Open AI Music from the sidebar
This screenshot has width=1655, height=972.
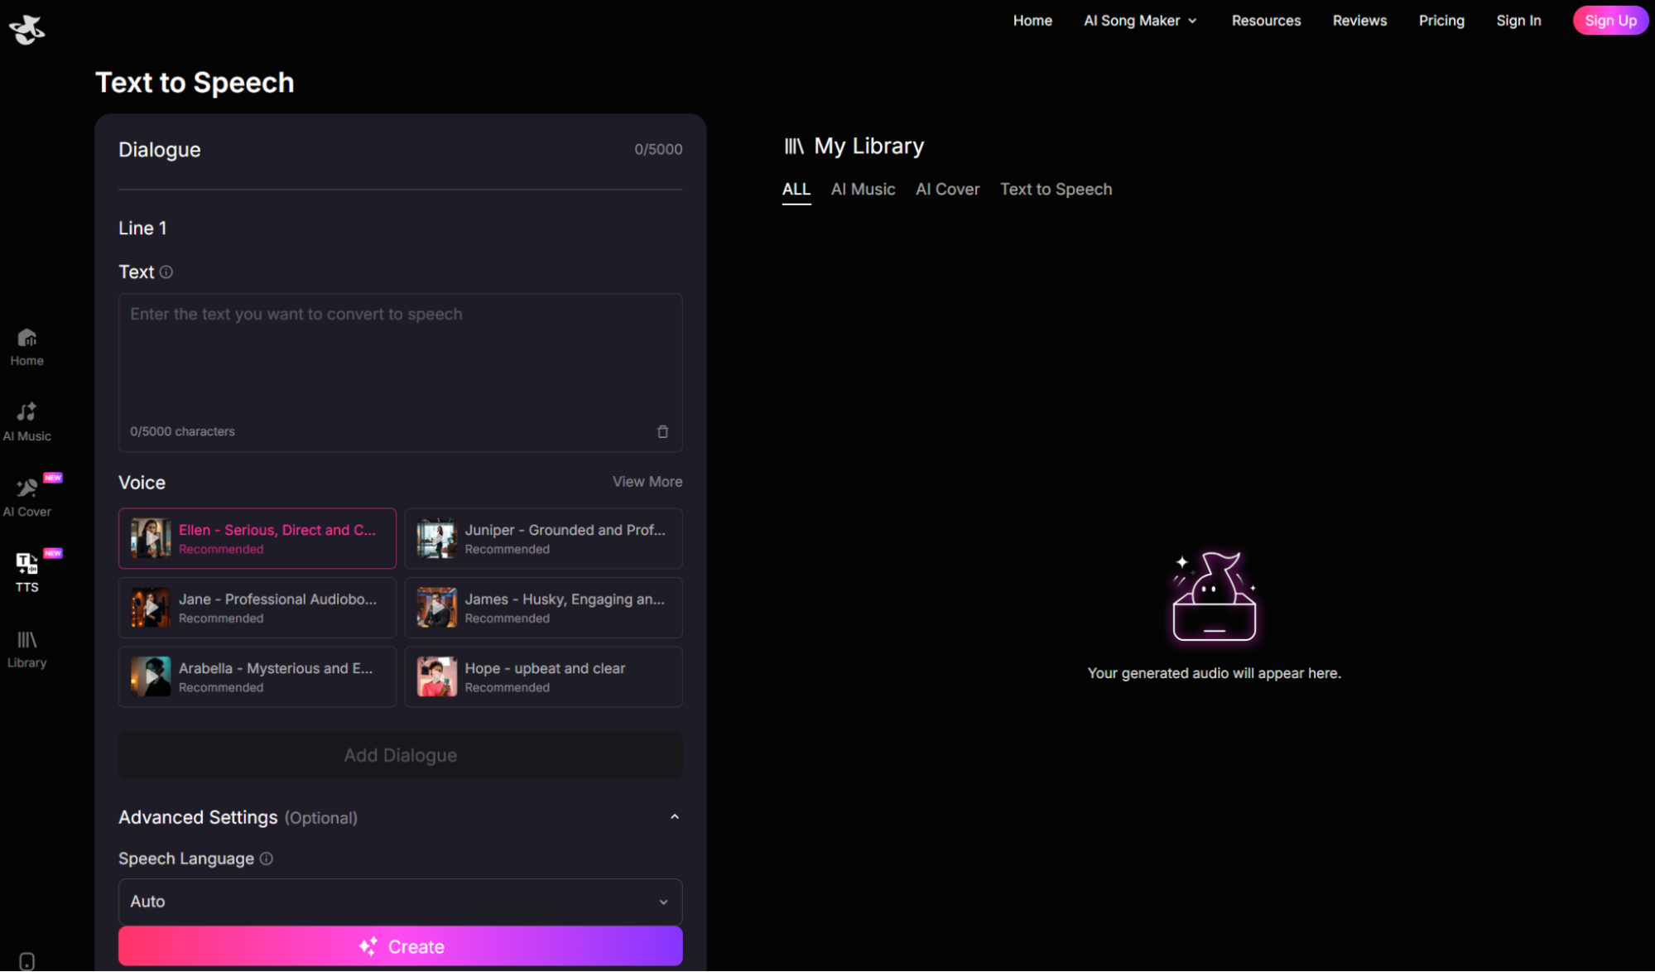26,421
